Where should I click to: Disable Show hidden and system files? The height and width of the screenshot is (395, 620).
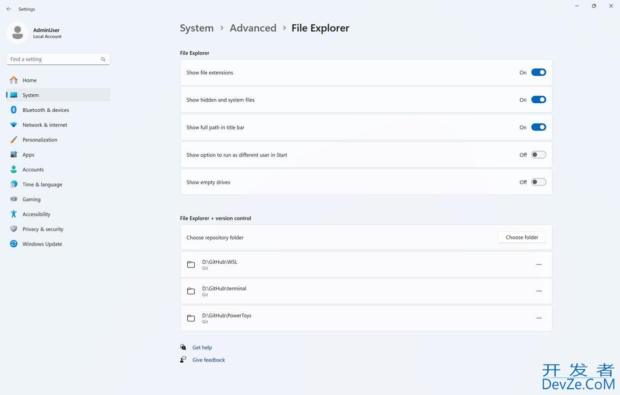[x=539, y=100]
